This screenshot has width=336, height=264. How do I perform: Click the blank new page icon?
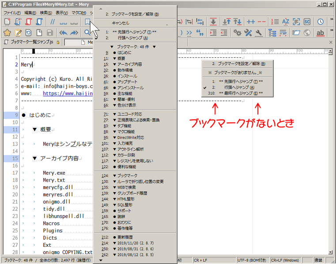click(x=39, y=33)
